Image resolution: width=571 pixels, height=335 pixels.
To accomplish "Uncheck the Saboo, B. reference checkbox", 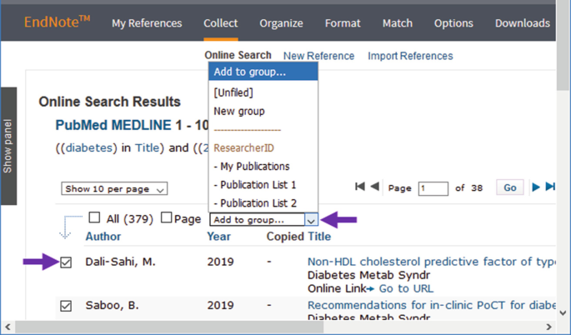I will click(x=66, y=306).
